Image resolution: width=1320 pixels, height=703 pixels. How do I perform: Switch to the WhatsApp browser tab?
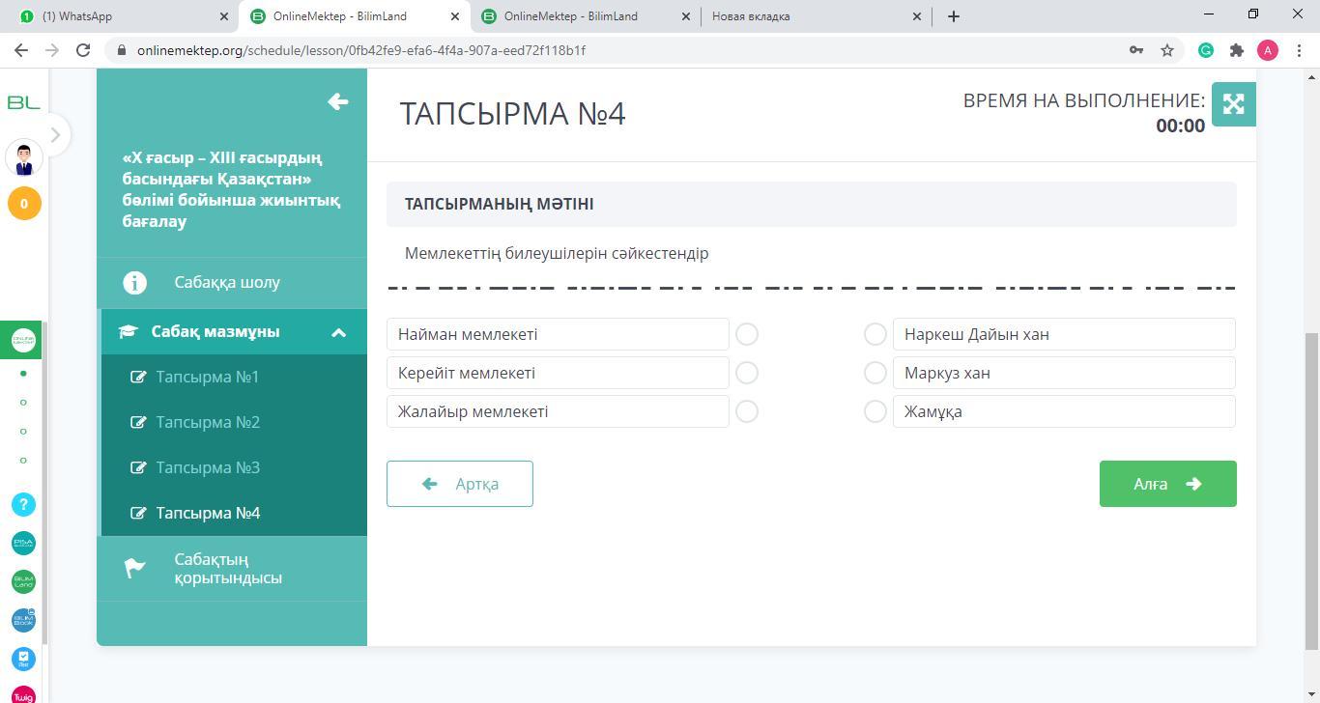pos(122,16)
